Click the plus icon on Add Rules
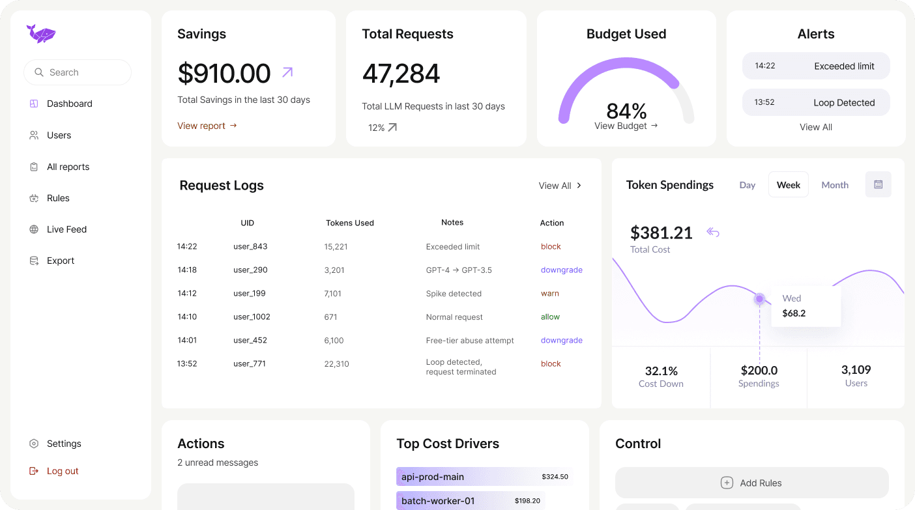 point(726,483)
